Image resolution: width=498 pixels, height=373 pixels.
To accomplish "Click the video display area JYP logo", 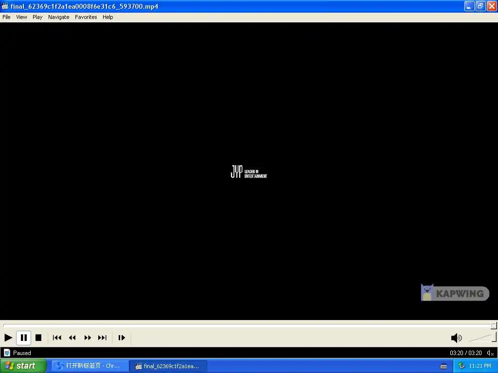I will click(x=249, y=171).
